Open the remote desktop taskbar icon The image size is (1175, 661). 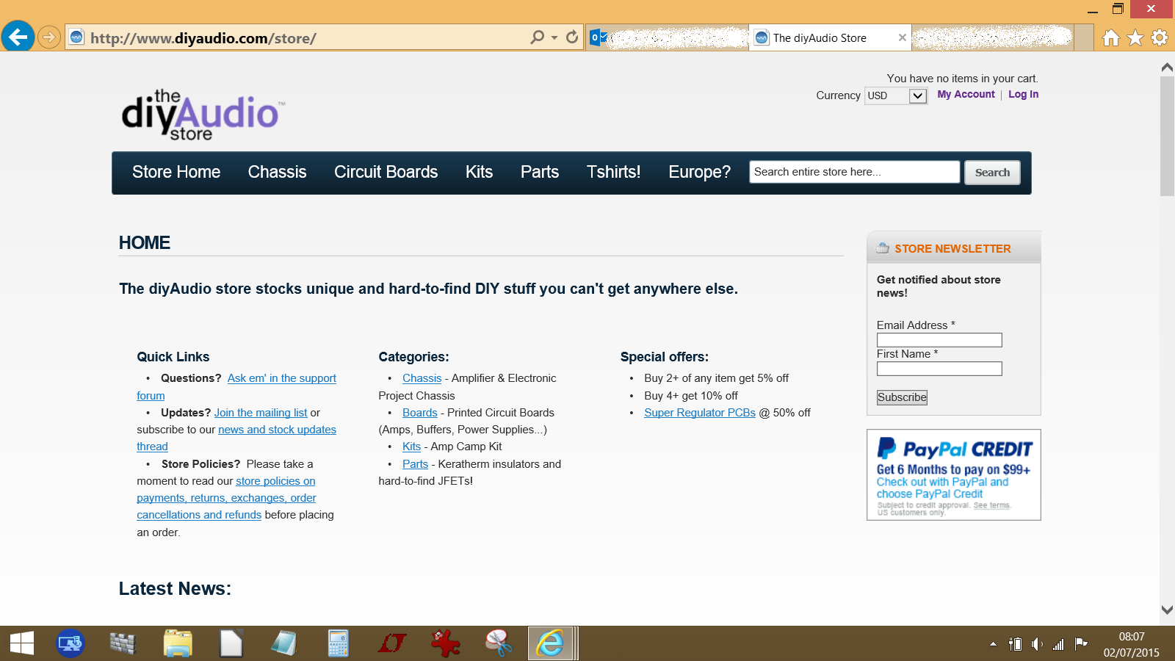pyautogui.click(x=70, y=644)
